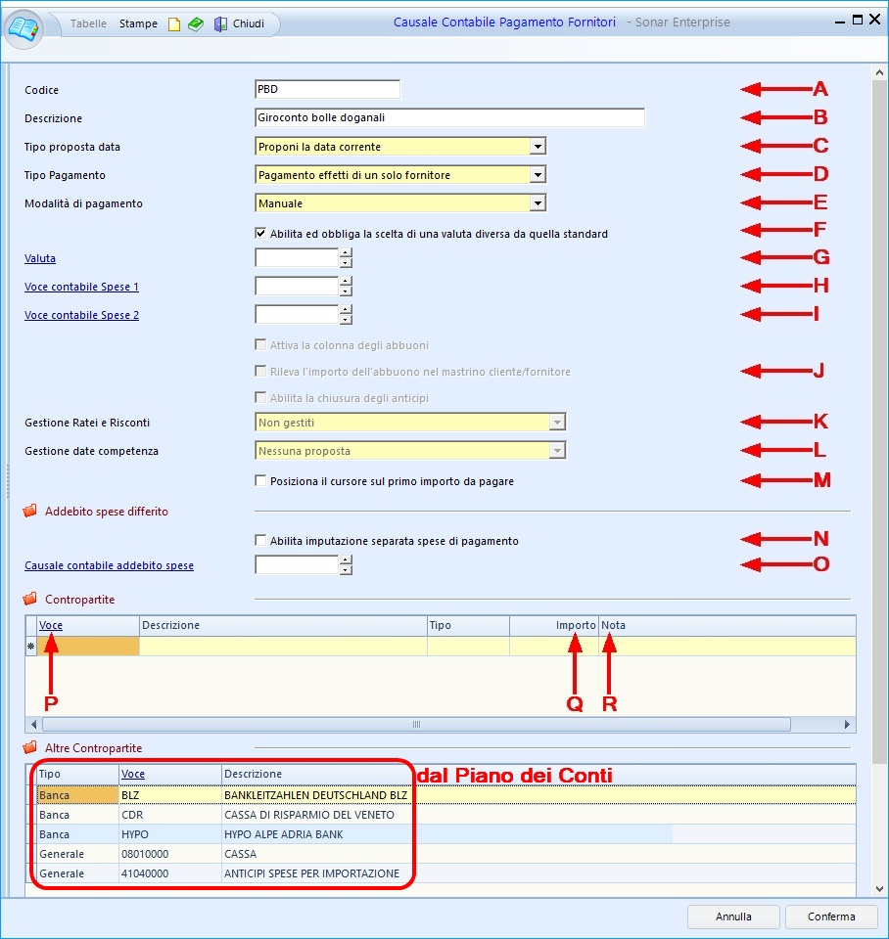The width and height of the screenshot is (889, 939).
Task: Click the Contropartite section icon
Action: pos(30,600)
